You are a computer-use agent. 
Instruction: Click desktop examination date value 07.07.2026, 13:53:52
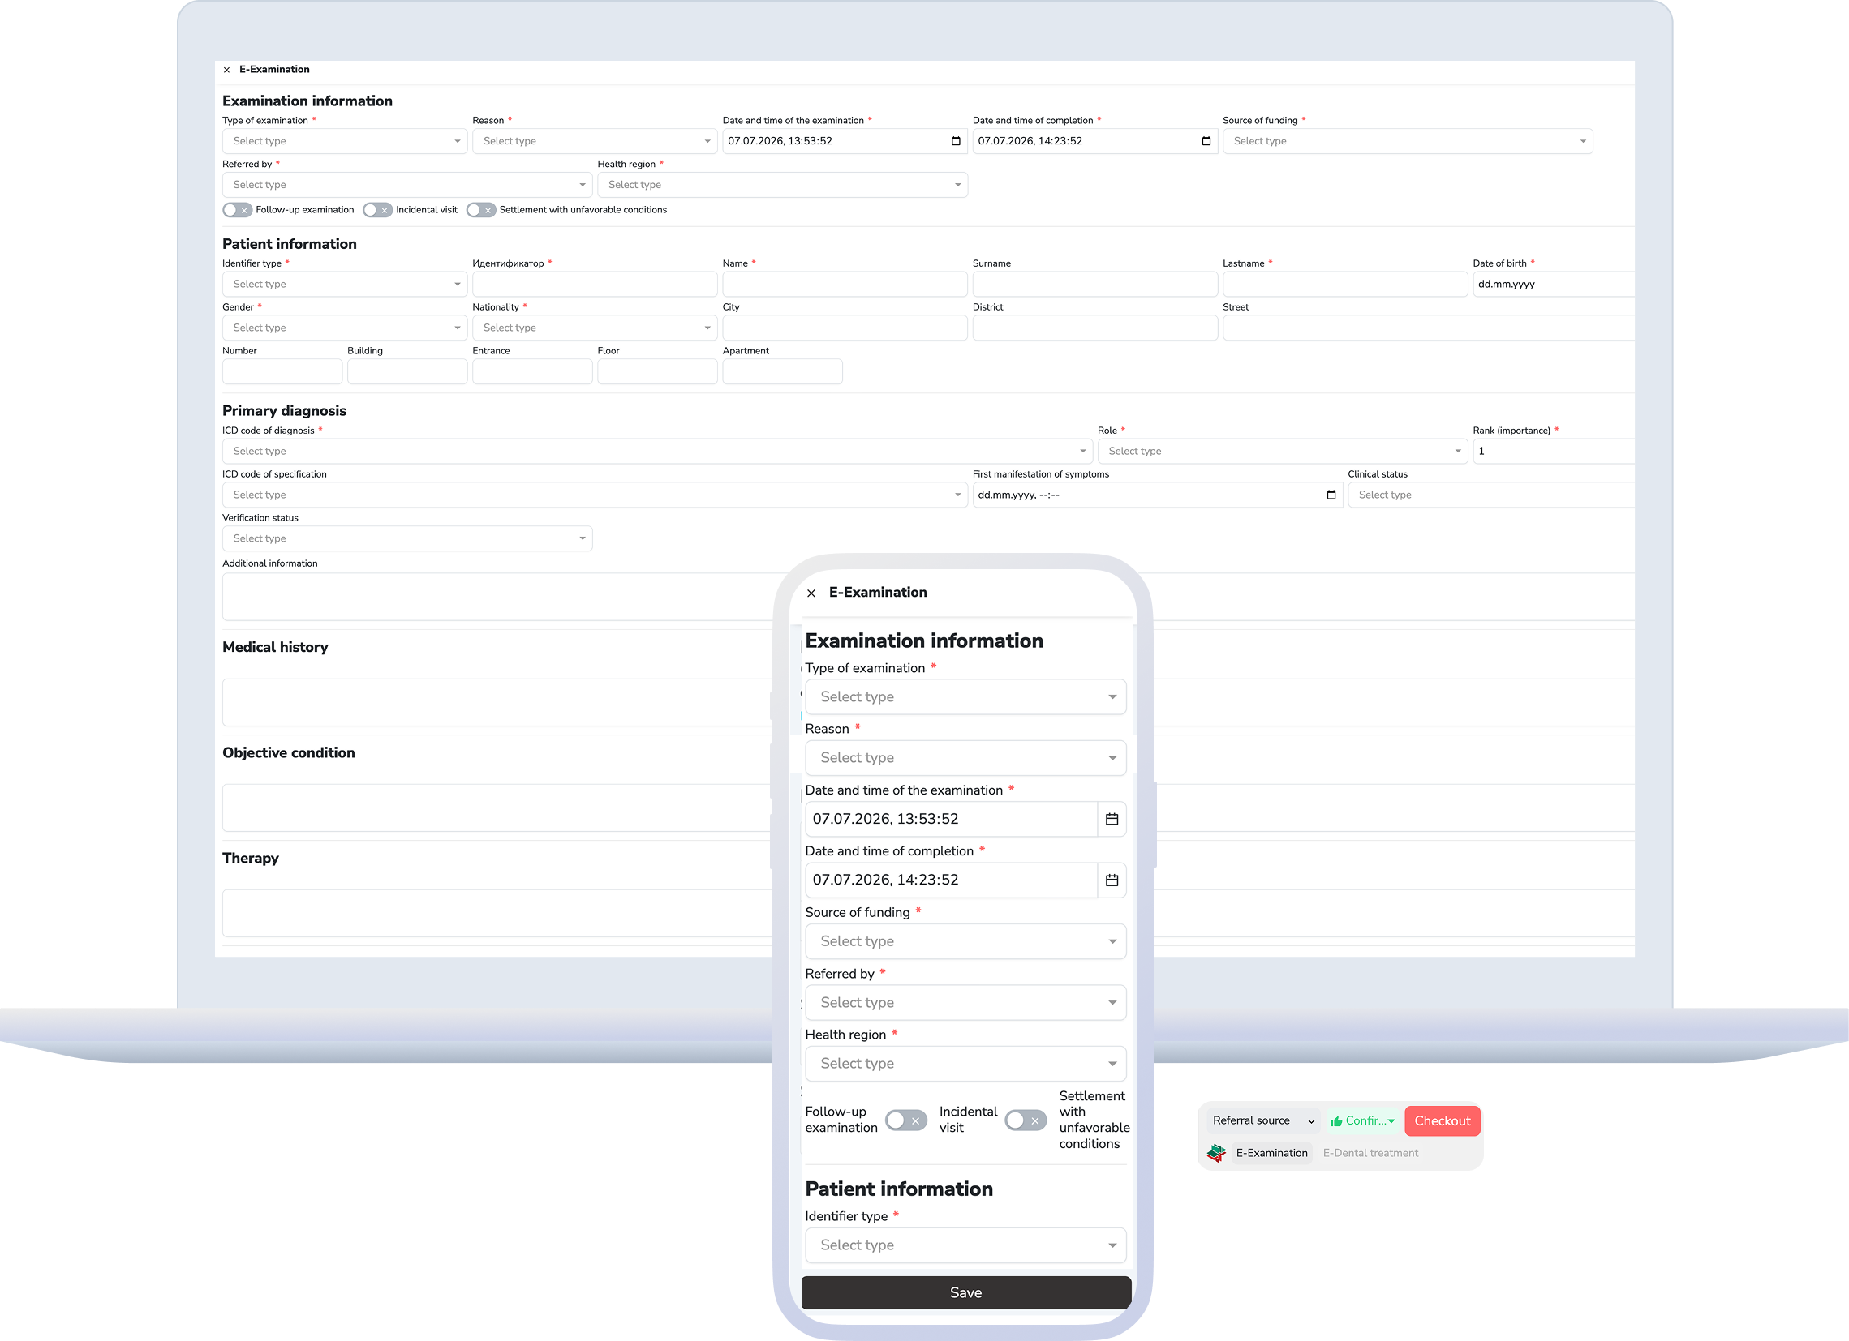click(780, 141)
